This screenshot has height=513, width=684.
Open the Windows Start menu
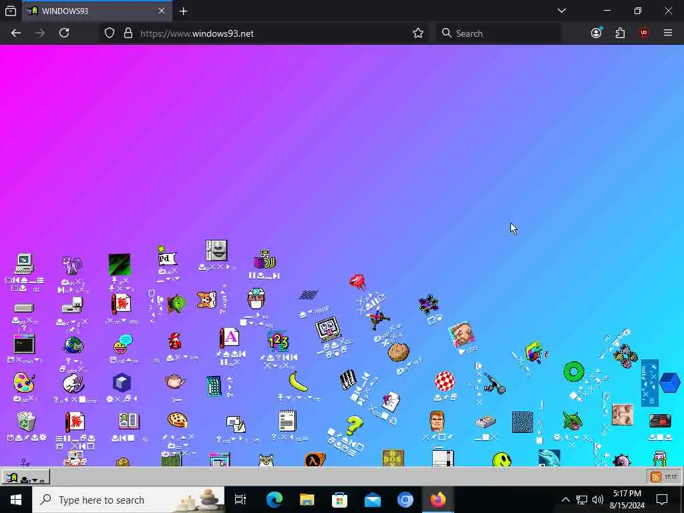click(x=16, y=500)
